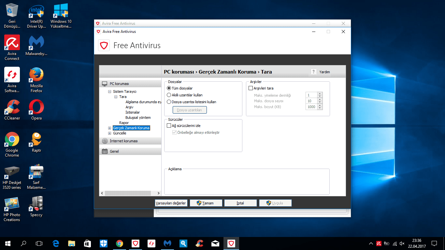Open Sarf Malzeme desktop shortcut
Screen dimensions: 445x250
pyautogui.click(x=36, y=177)
